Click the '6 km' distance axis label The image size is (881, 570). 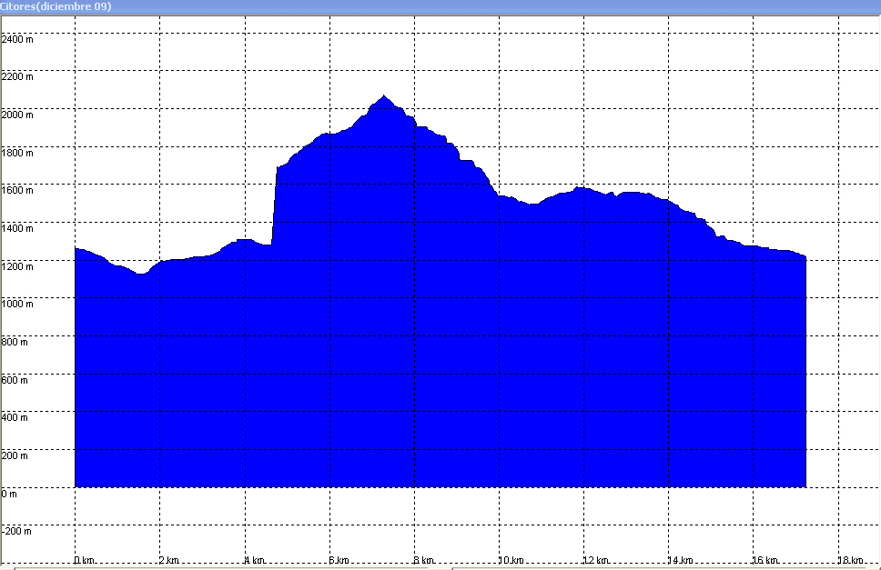click(339, 560)
